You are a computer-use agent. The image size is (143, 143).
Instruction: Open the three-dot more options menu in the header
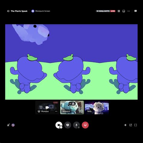pyautogui.click(x=129, y=11)
